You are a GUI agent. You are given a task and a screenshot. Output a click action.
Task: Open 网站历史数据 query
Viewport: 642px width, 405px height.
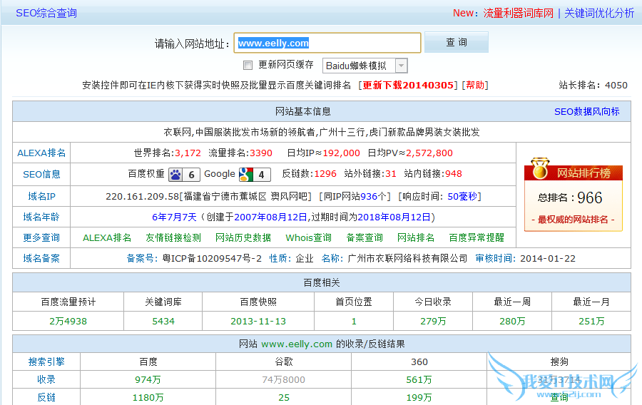(x=243, y=237)
